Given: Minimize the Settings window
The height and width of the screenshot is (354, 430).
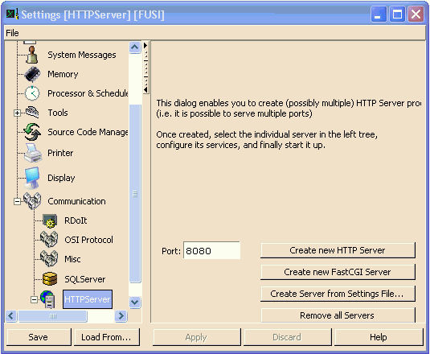Looking at the screenshot, I should (379, 14).
